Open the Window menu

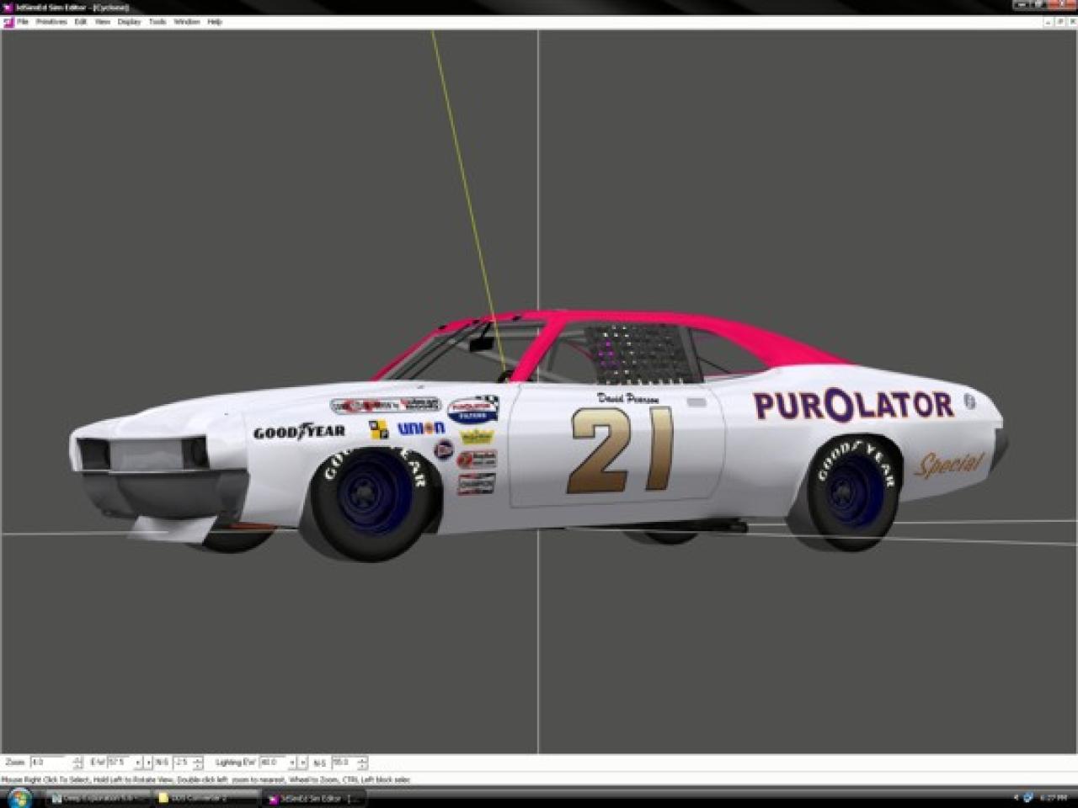[x=186, y=22]
